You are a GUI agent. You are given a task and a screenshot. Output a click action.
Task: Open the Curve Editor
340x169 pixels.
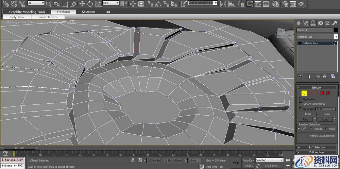click(x=258, y=3)
